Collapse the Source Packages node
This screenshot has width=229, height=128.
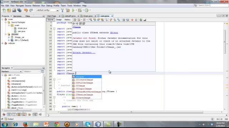point(6,22)
